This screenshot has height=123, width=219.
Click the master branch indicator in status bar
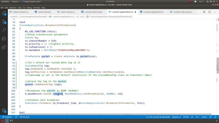coord(8,117)
